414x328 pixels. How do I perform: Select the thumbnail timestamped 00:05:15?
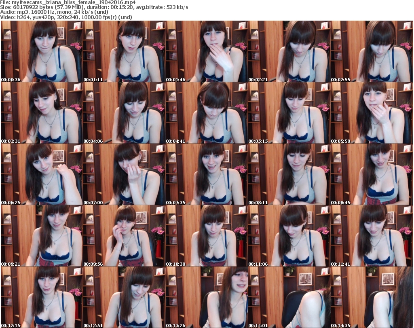[x=289, y=113]
